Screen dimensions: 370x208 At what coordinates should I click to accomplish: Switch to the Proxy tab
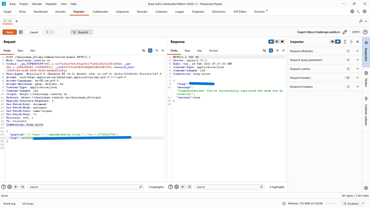22,12
